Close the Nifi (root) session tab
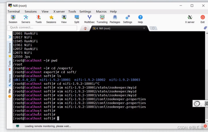This screenshot has width=208, height=132. (144, 28)
